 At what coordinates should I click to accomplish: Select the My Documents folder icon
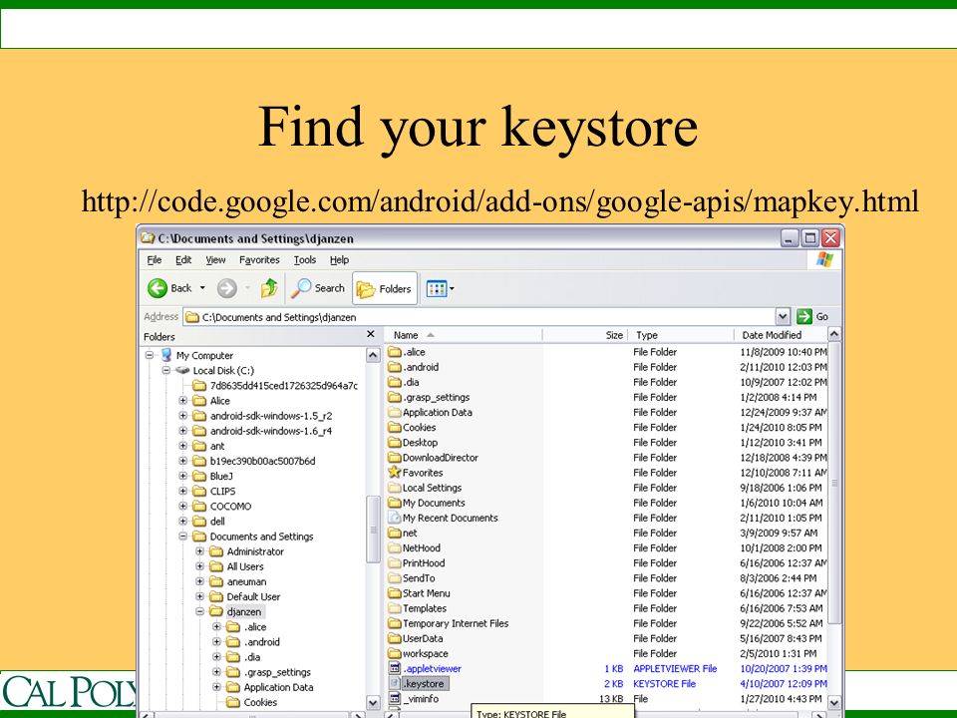click(x=395, y=503)
